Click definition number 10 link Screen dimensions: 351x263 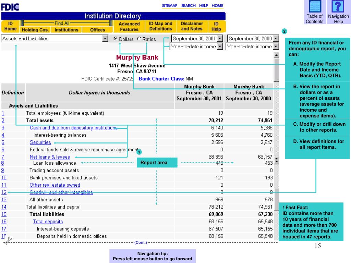tap(4, 178)
